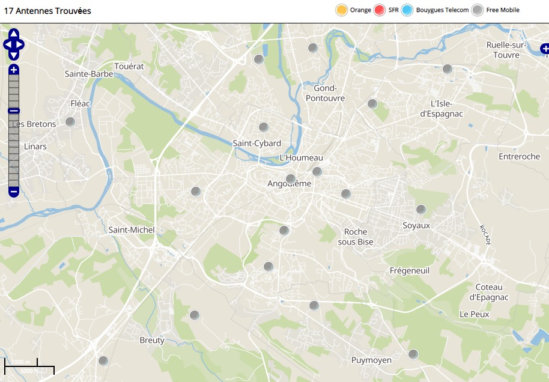Click the antenna marker near Puymoyen
549x382 pixels.
tap(413, 354)
